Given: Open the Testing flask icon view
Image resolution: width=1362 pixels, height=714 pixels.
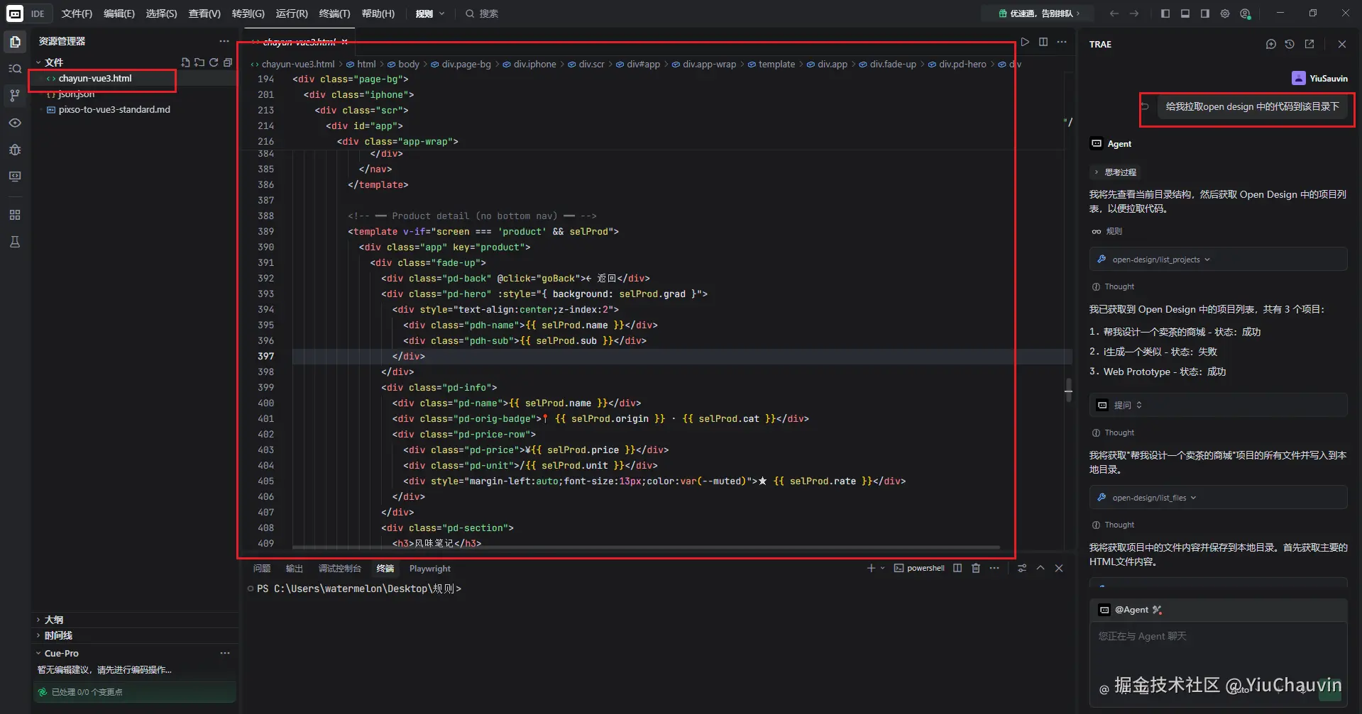Looking at the screenshot, I should coord(15,242).
